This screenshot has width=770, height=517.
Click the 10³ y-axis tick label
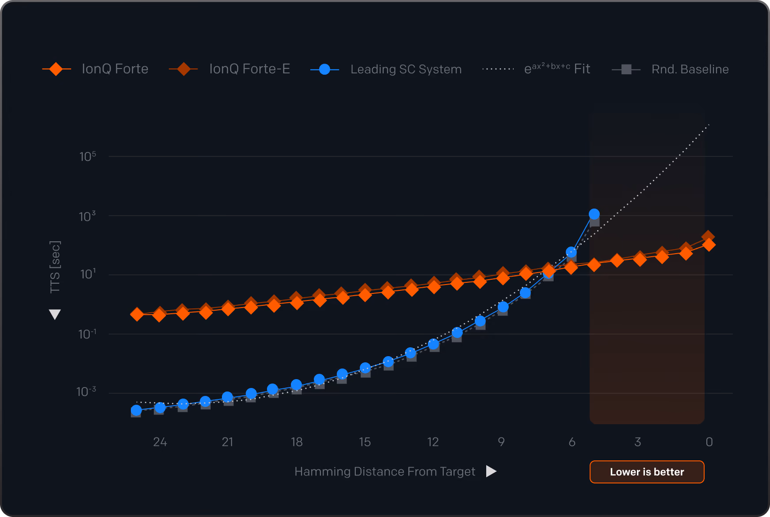click(x=88, y=216)
